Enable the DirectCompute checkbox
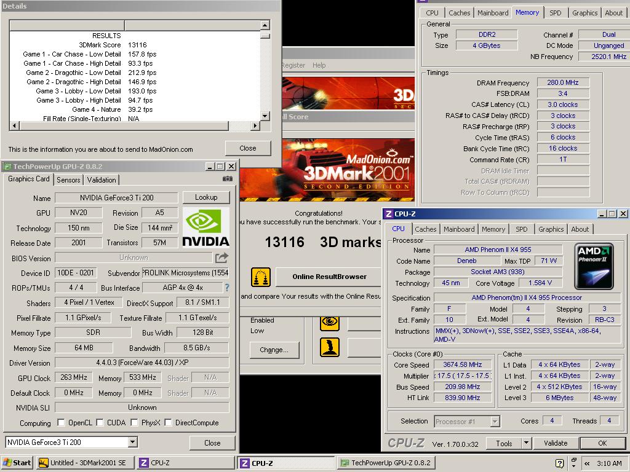Image resolution: width=630 pixels, height=472 pixels. pyautogui.click(x=169, y=423)
